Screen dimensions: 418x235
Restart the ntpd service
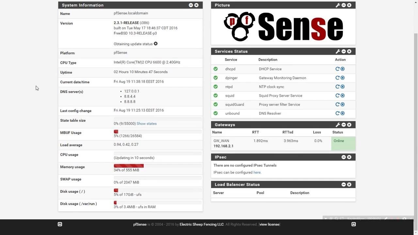point(338,86)
